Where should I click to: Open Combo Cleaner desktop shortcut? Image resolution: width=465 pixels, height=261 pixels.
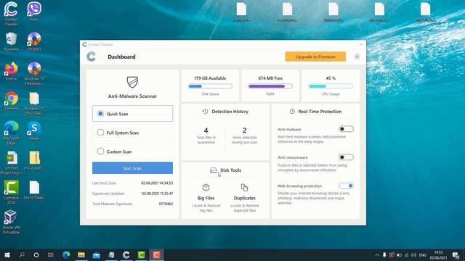click(11, 13)
